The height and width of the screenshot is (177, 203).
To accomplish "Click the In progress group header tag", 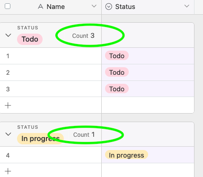I will pyautogui.click(x=40, y=139).
